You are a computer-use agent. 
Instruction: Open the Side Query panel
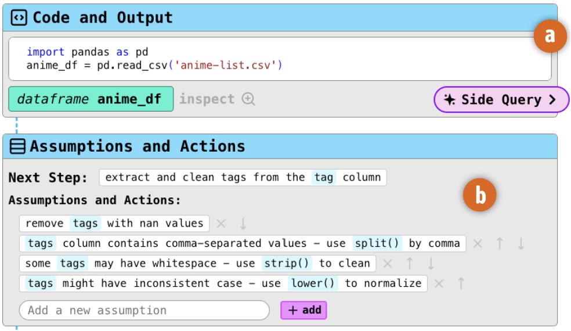(501, 100)
